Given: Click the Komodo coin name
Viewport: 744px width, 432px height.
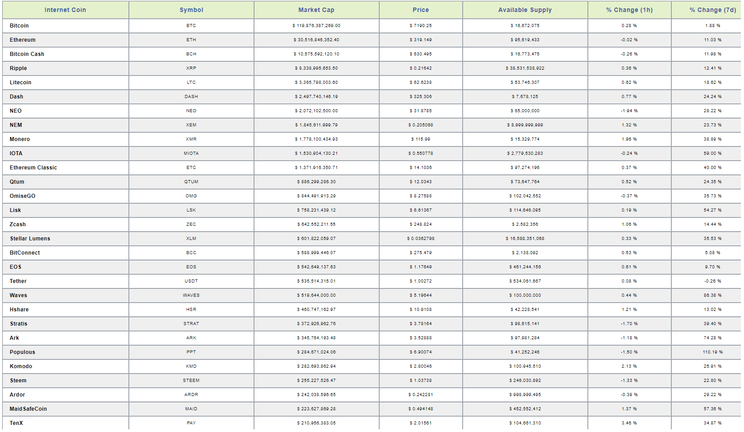Looking at the screenshot, I should tap(21, 366).
